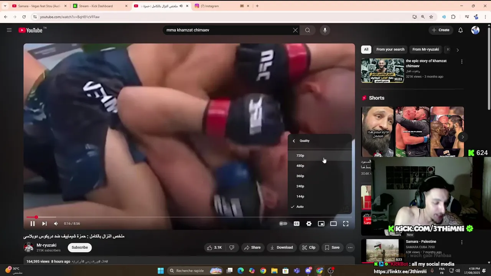Open player settings gear
The width and height of the screenshot is (491, 276).
(309, 223)
